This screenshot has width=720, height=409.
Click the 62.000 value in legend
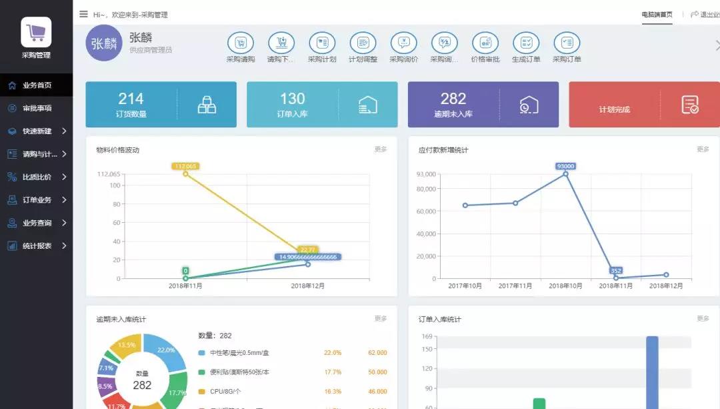[377, 353]
